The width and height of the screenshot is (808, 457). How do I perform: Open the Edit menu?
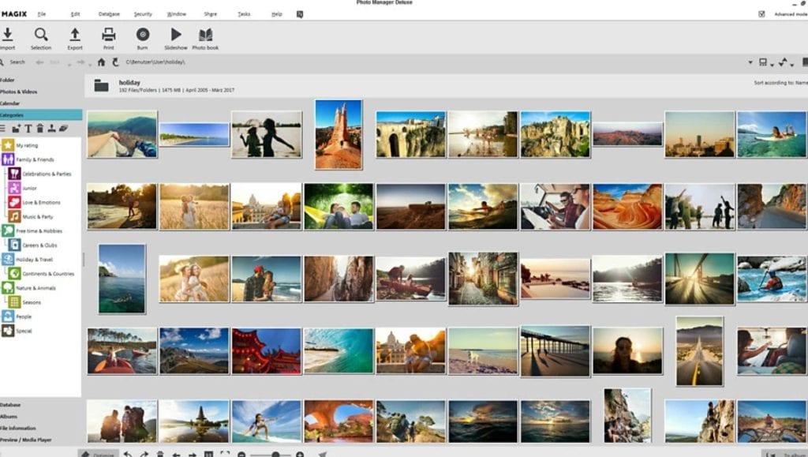pos(75,14)
